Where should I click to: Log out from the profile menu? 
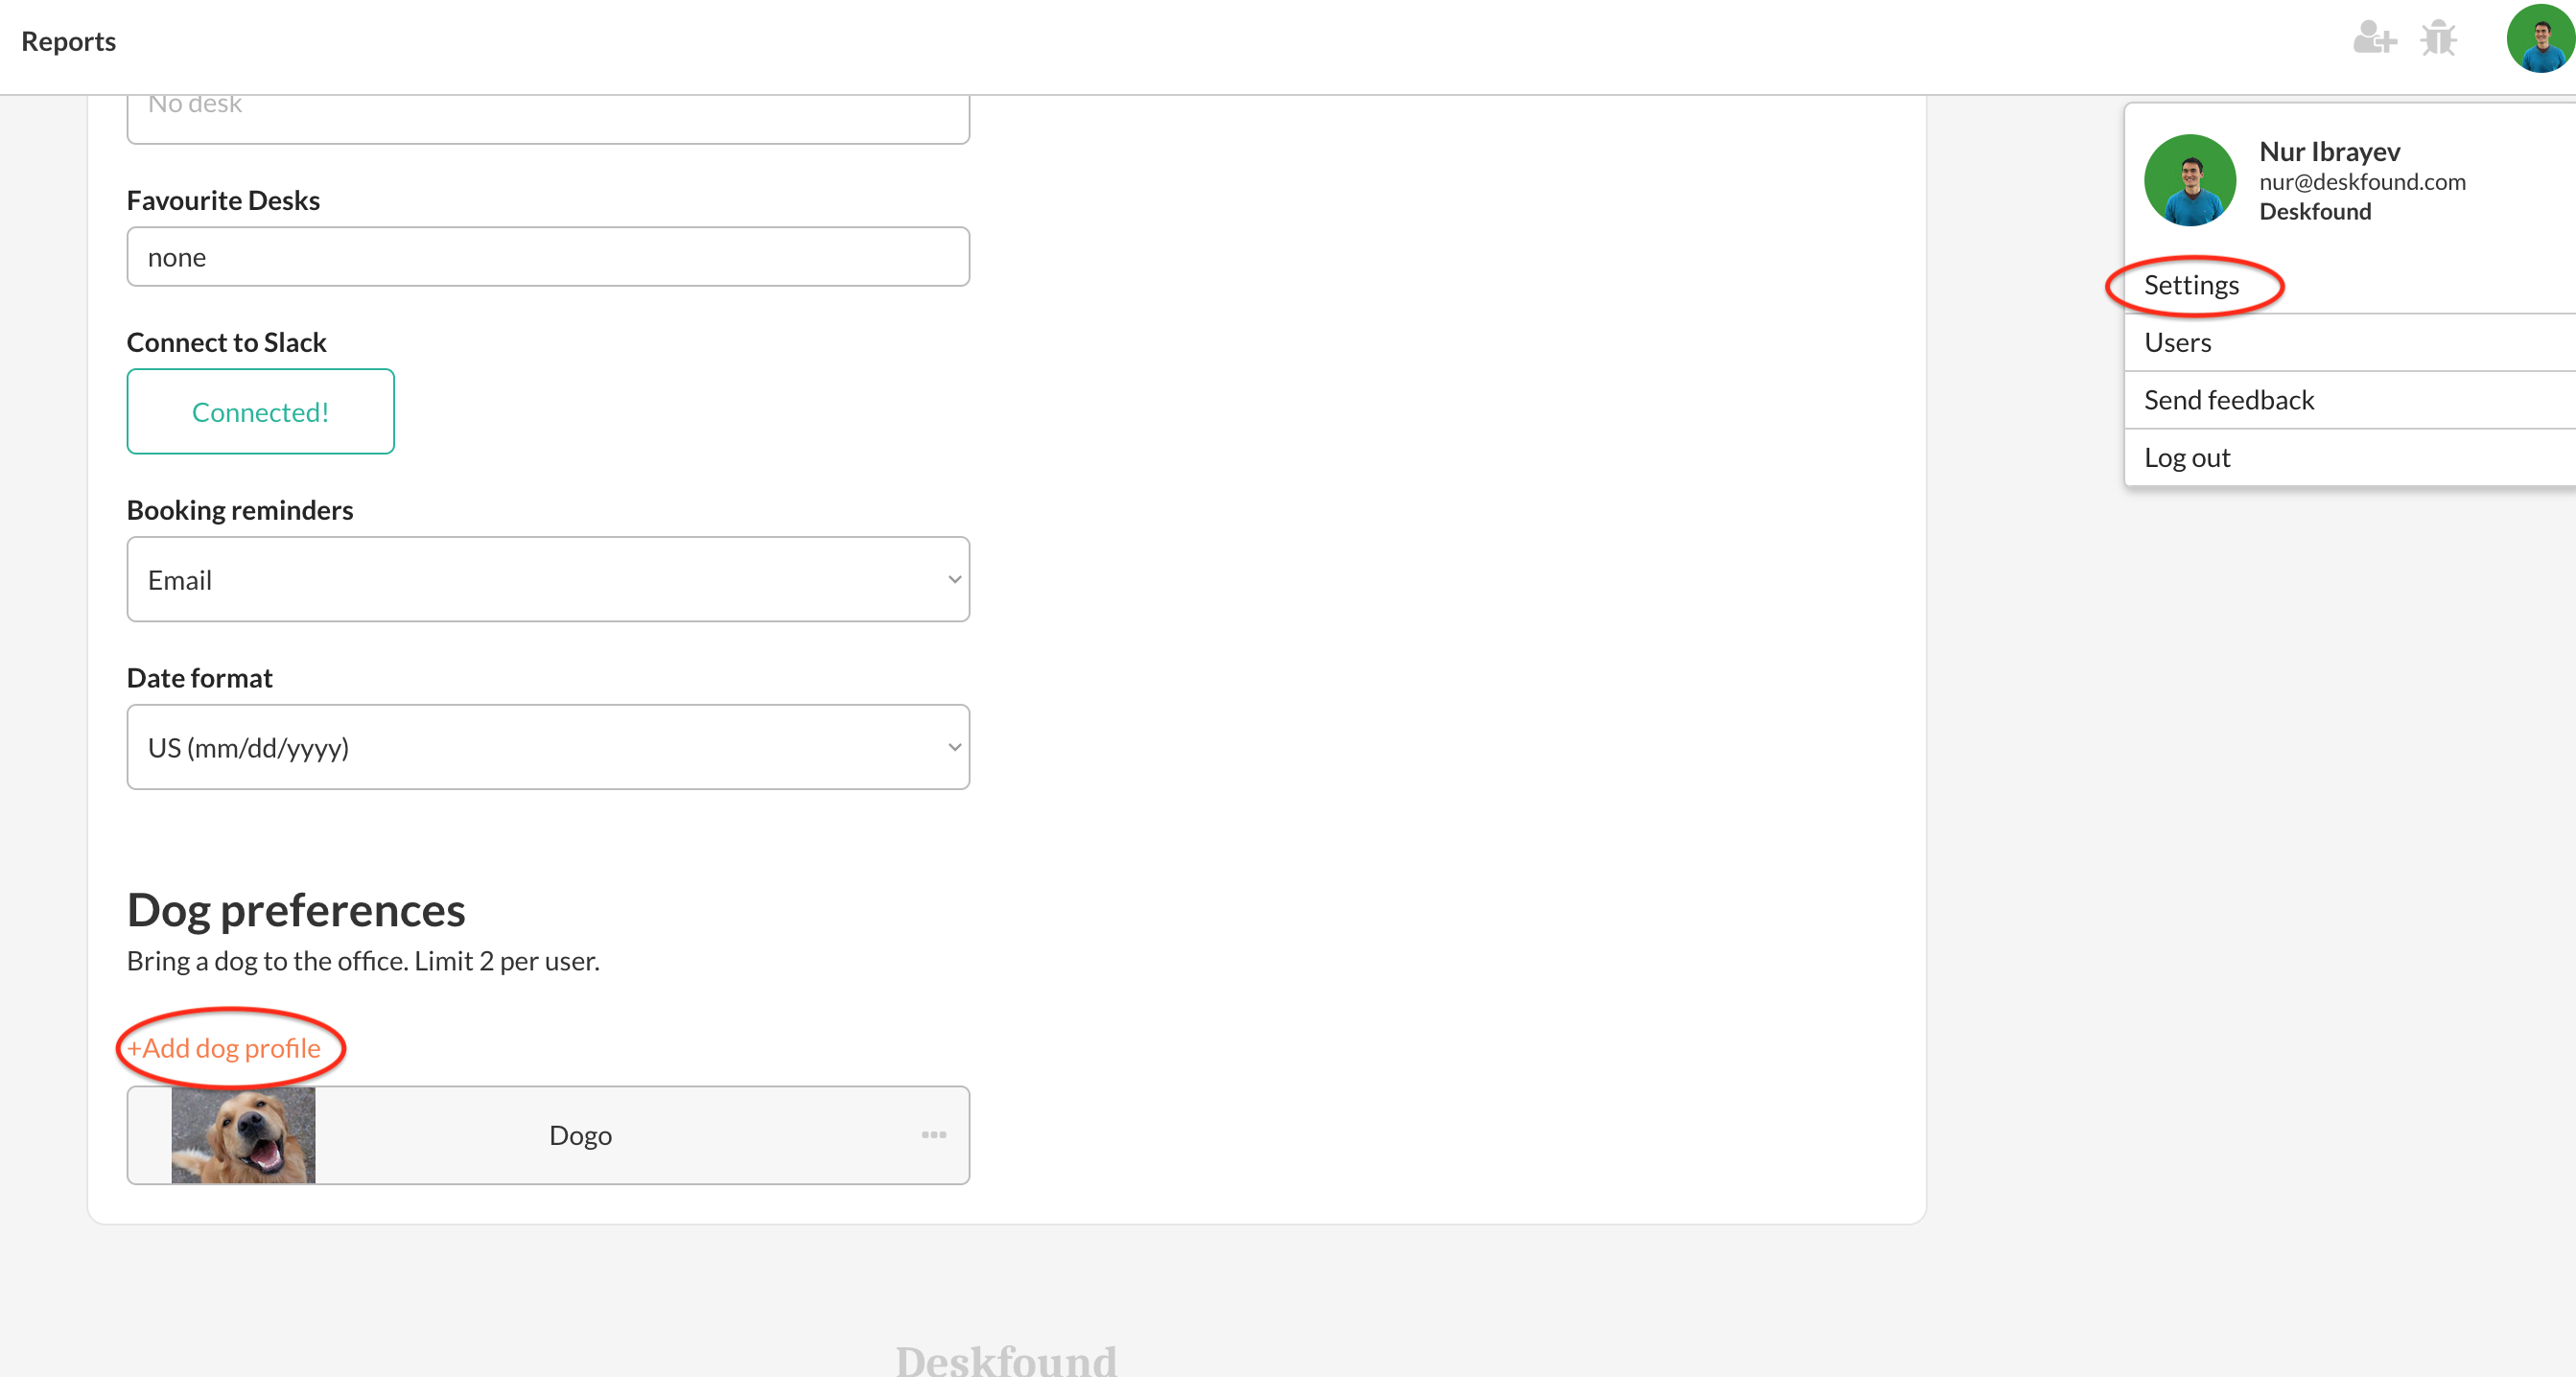(x=2186, y=458)
